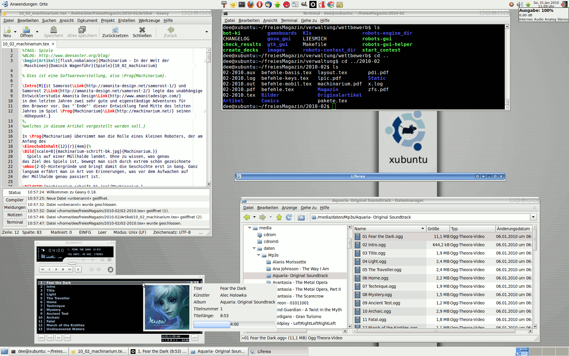Click the Audacious volume slider knob
The image size is (569, 356).
tap(83, 260)
